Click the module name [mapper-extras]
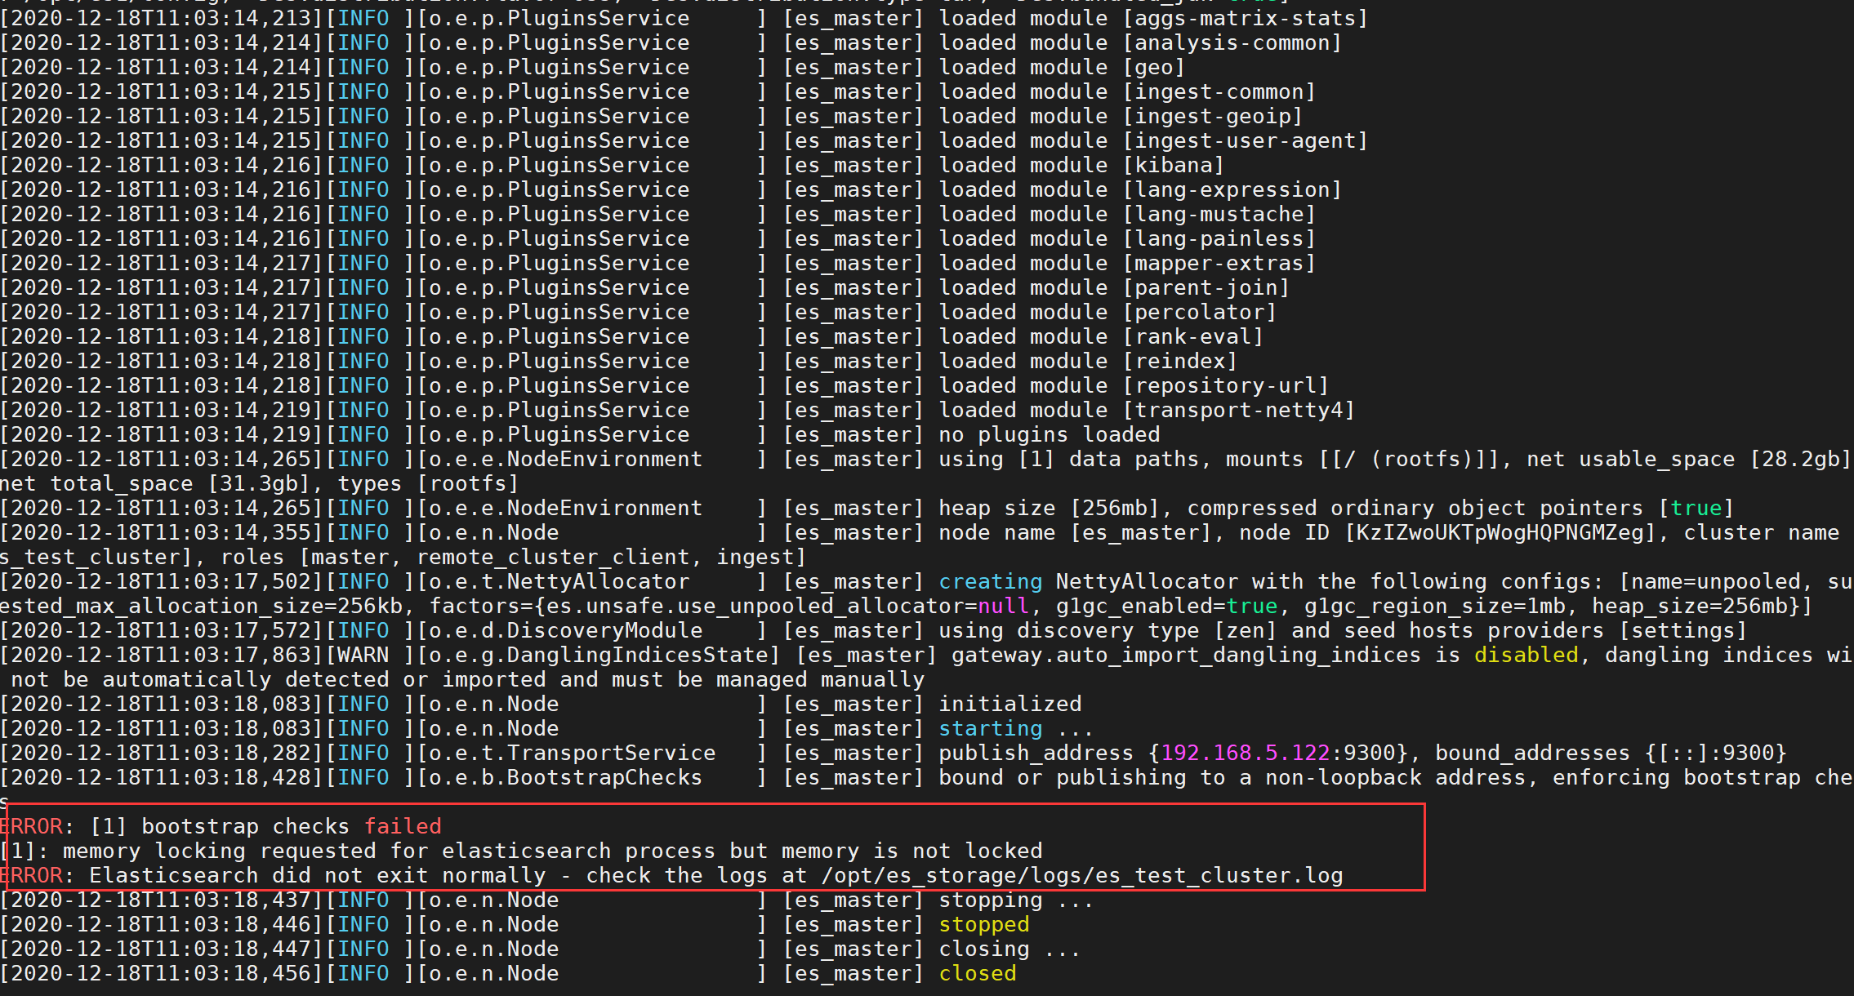 point(1219,263)
